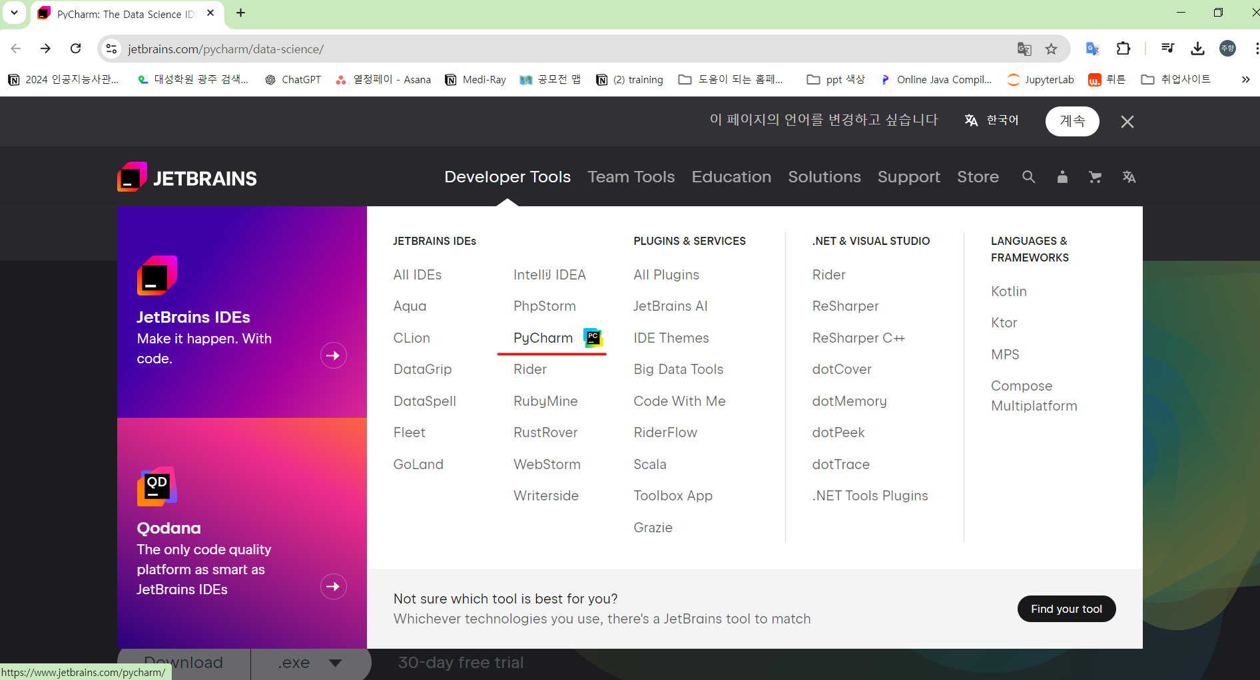The height and width of the screenshot is (680, 1260).
Task: Open the GoLand link
Action: point(418,464)
